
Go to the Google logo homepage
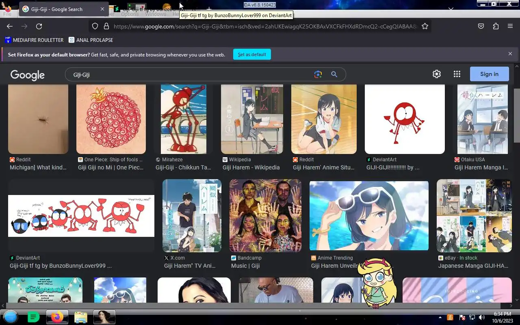pyautogui.click(x=28, y=75)
